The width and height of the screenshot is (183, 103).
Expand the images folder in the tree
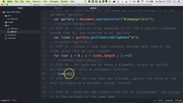(x=4, y=22)
